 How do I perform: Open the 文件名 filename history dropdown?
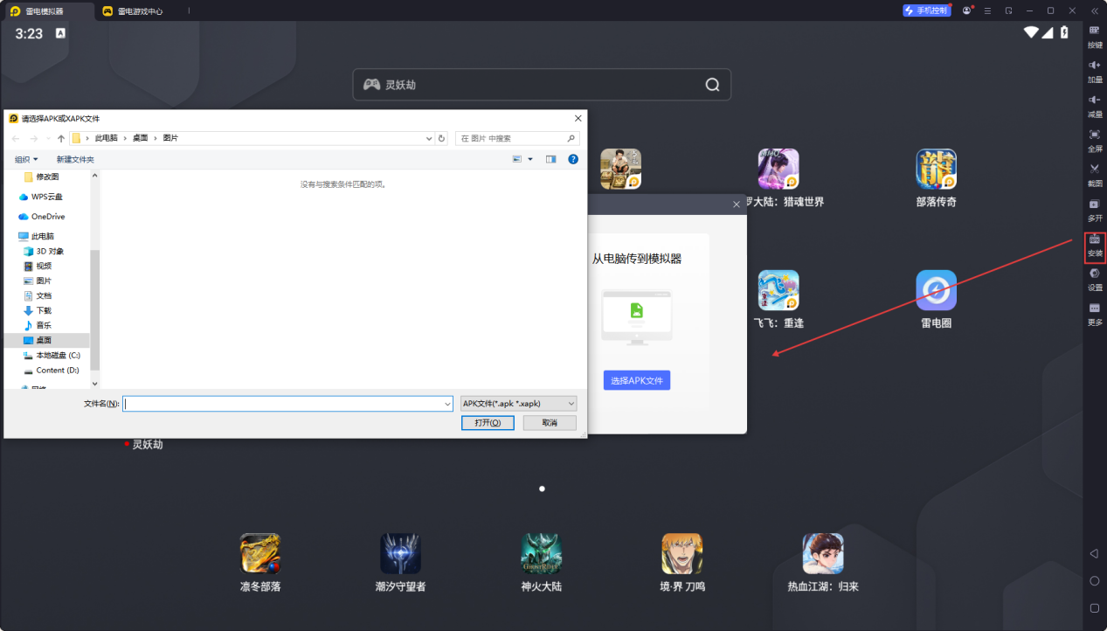click(x=447, y=404)
